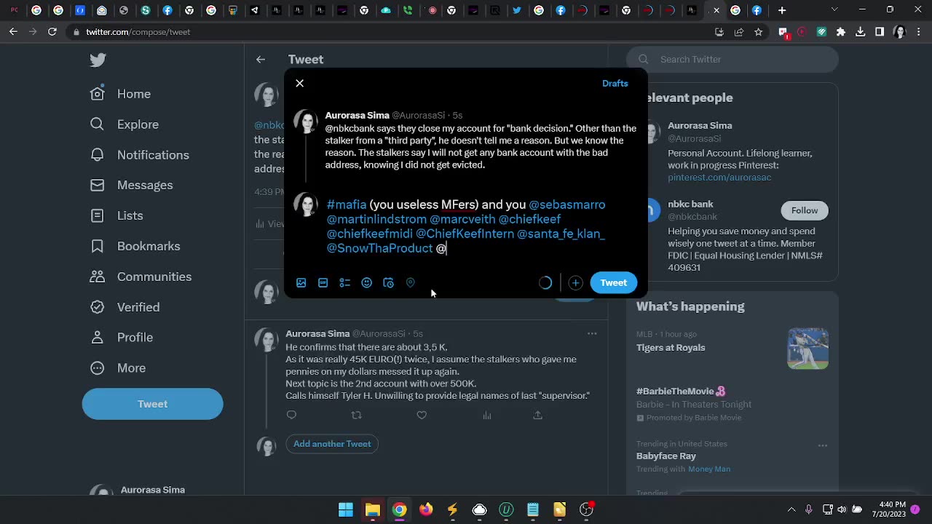Expand the Chrome tab search dropdown
932x524 pixels.
834,10
